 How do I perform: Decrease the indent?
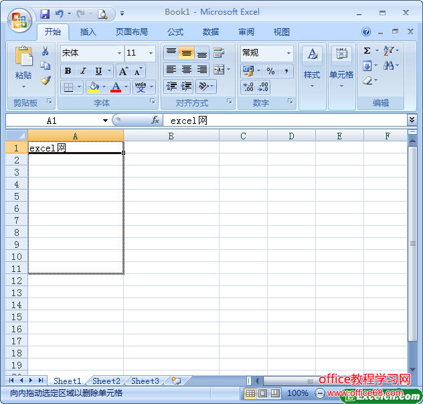tap(171, 86)
